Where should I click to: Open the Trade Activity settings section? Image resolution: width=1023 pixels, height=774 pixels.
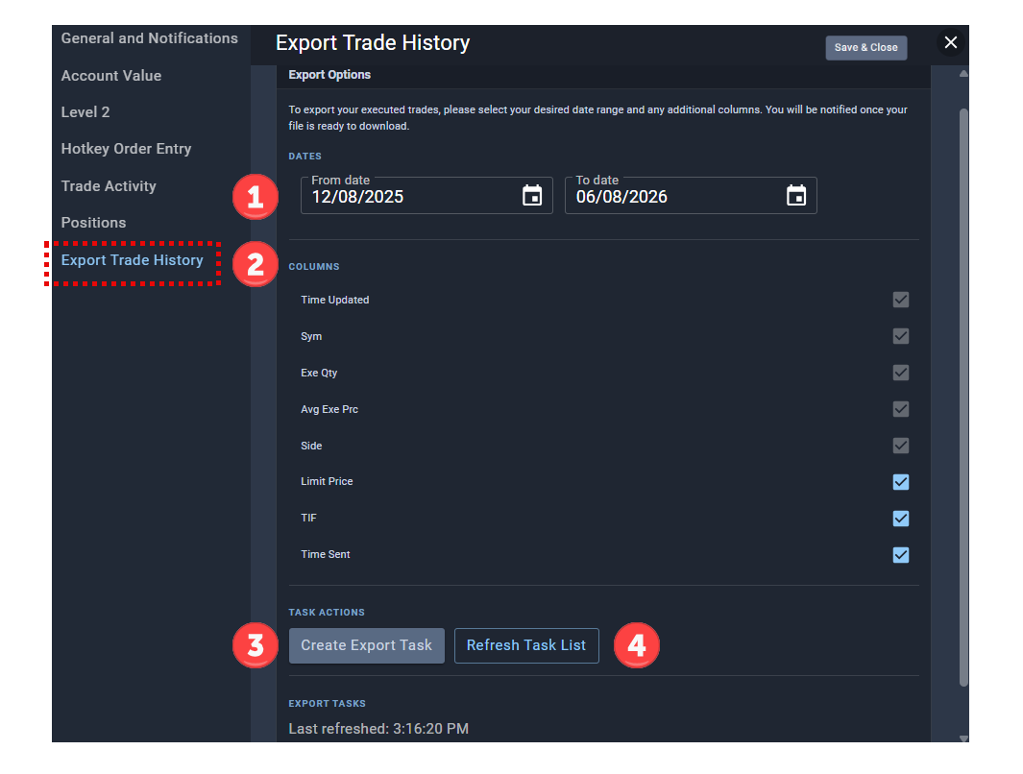109,186
